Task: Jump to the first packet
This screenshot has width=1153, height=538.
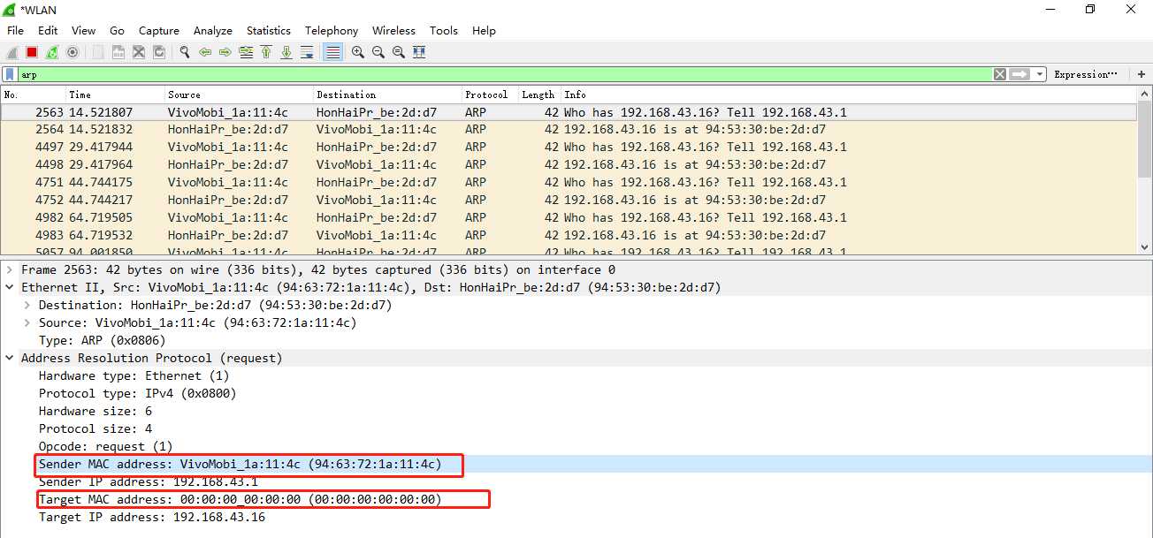Action: coord(266,52)
